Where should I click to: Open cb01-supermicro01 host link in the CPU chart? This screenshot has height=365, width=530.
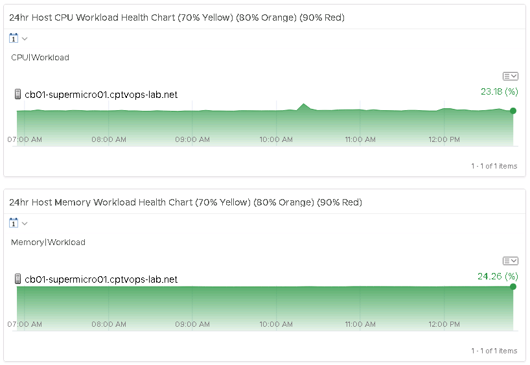coord(101,95)
